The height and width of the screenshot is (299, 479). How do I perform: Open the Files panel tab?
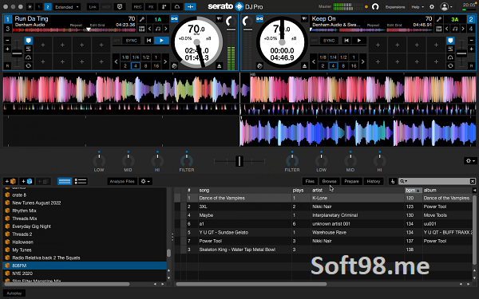tap(310, 181)
